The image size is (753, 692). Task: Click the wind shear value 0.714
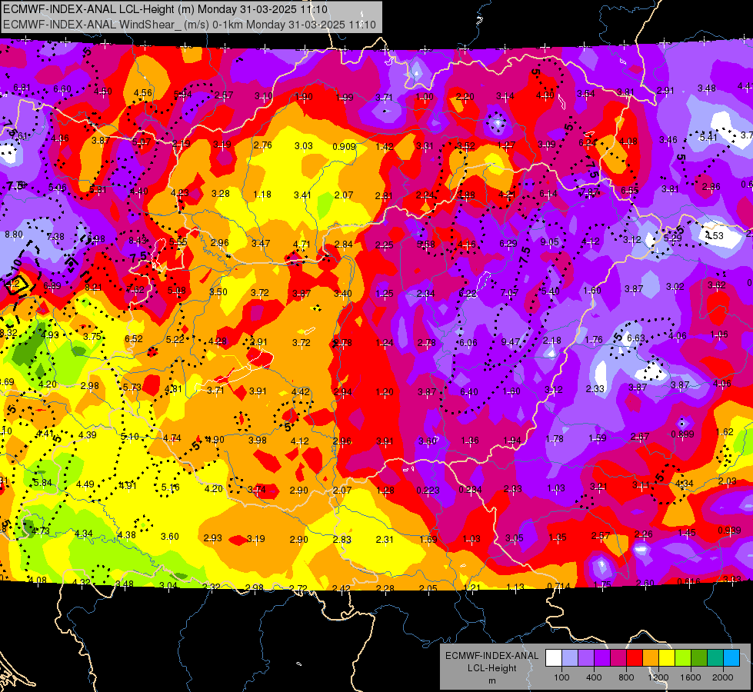559,587
